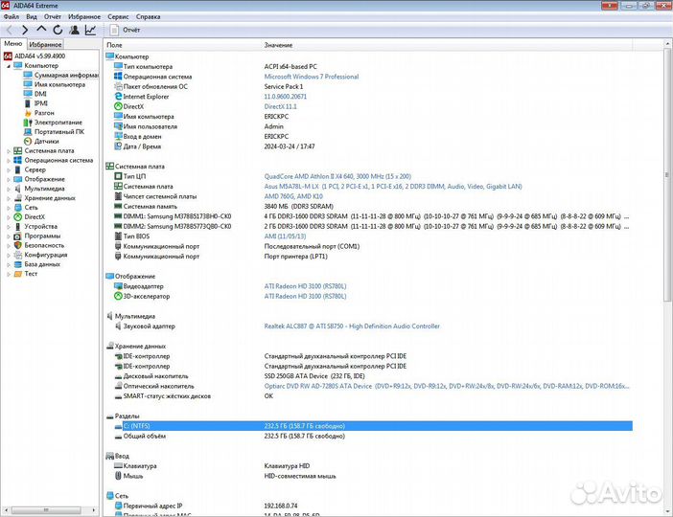Image resolution: width=673 pixels, height=517 pixels.
Task: Expand the Сервер tree node
Action: pyautogui.click(x=9, y=169)
